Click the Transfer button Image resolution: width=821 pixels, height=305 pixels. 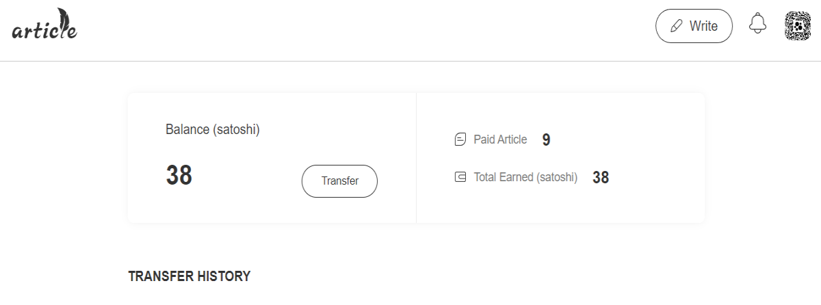pos(339,181)
